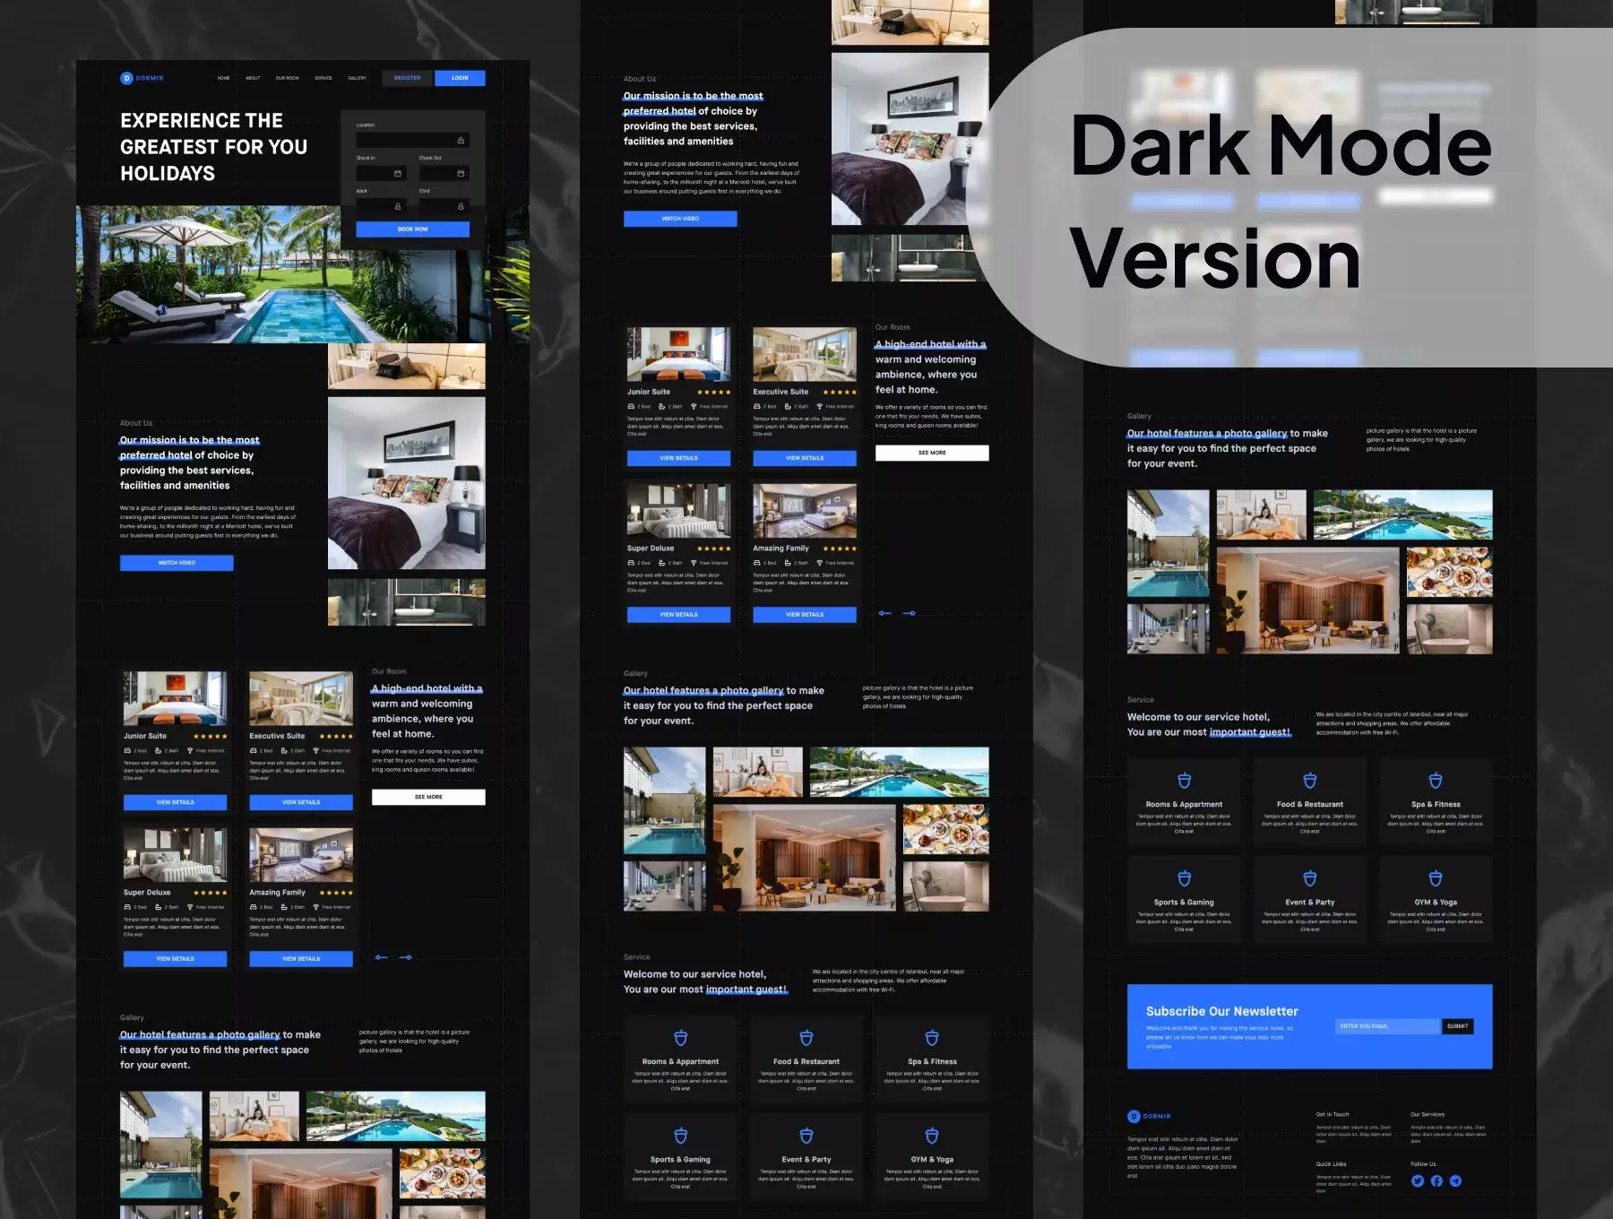Click the Event & Party icon in the middle page

(x=806, y=1136)
